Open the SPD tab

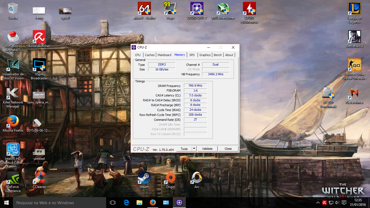[192, 55]
